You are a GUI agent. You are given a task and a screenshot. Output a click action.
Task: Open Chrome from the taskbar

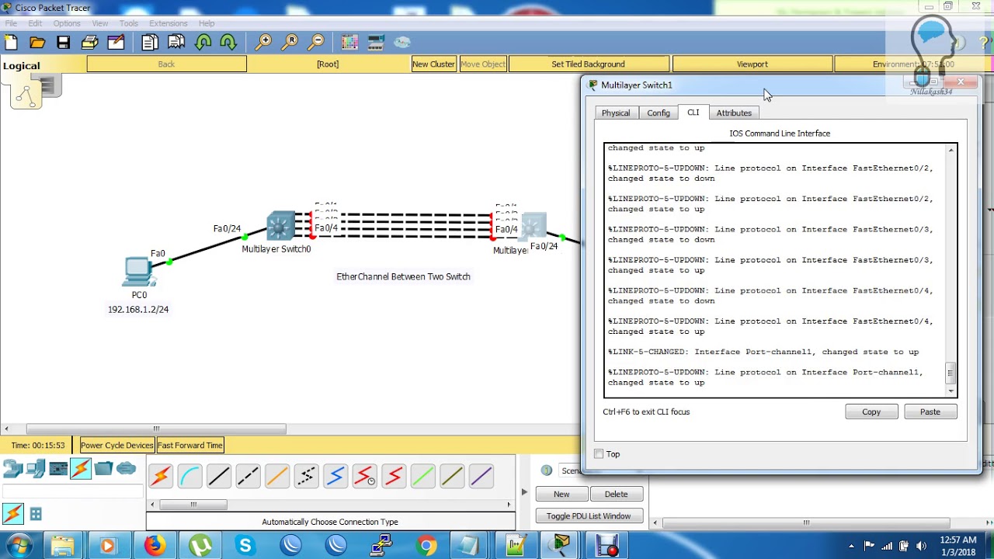tap(426, 546)
